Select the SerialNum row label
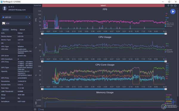Image resolution: width=179 pixels, height=111 pixels. (x=5, y=102)
